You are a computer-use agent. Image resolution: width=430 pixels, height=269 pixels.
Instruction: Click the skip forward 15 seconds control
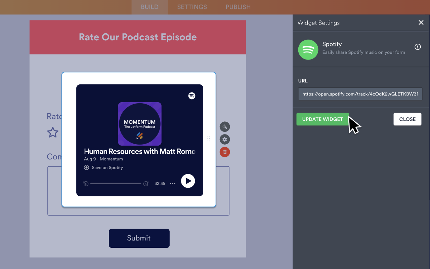146,184
